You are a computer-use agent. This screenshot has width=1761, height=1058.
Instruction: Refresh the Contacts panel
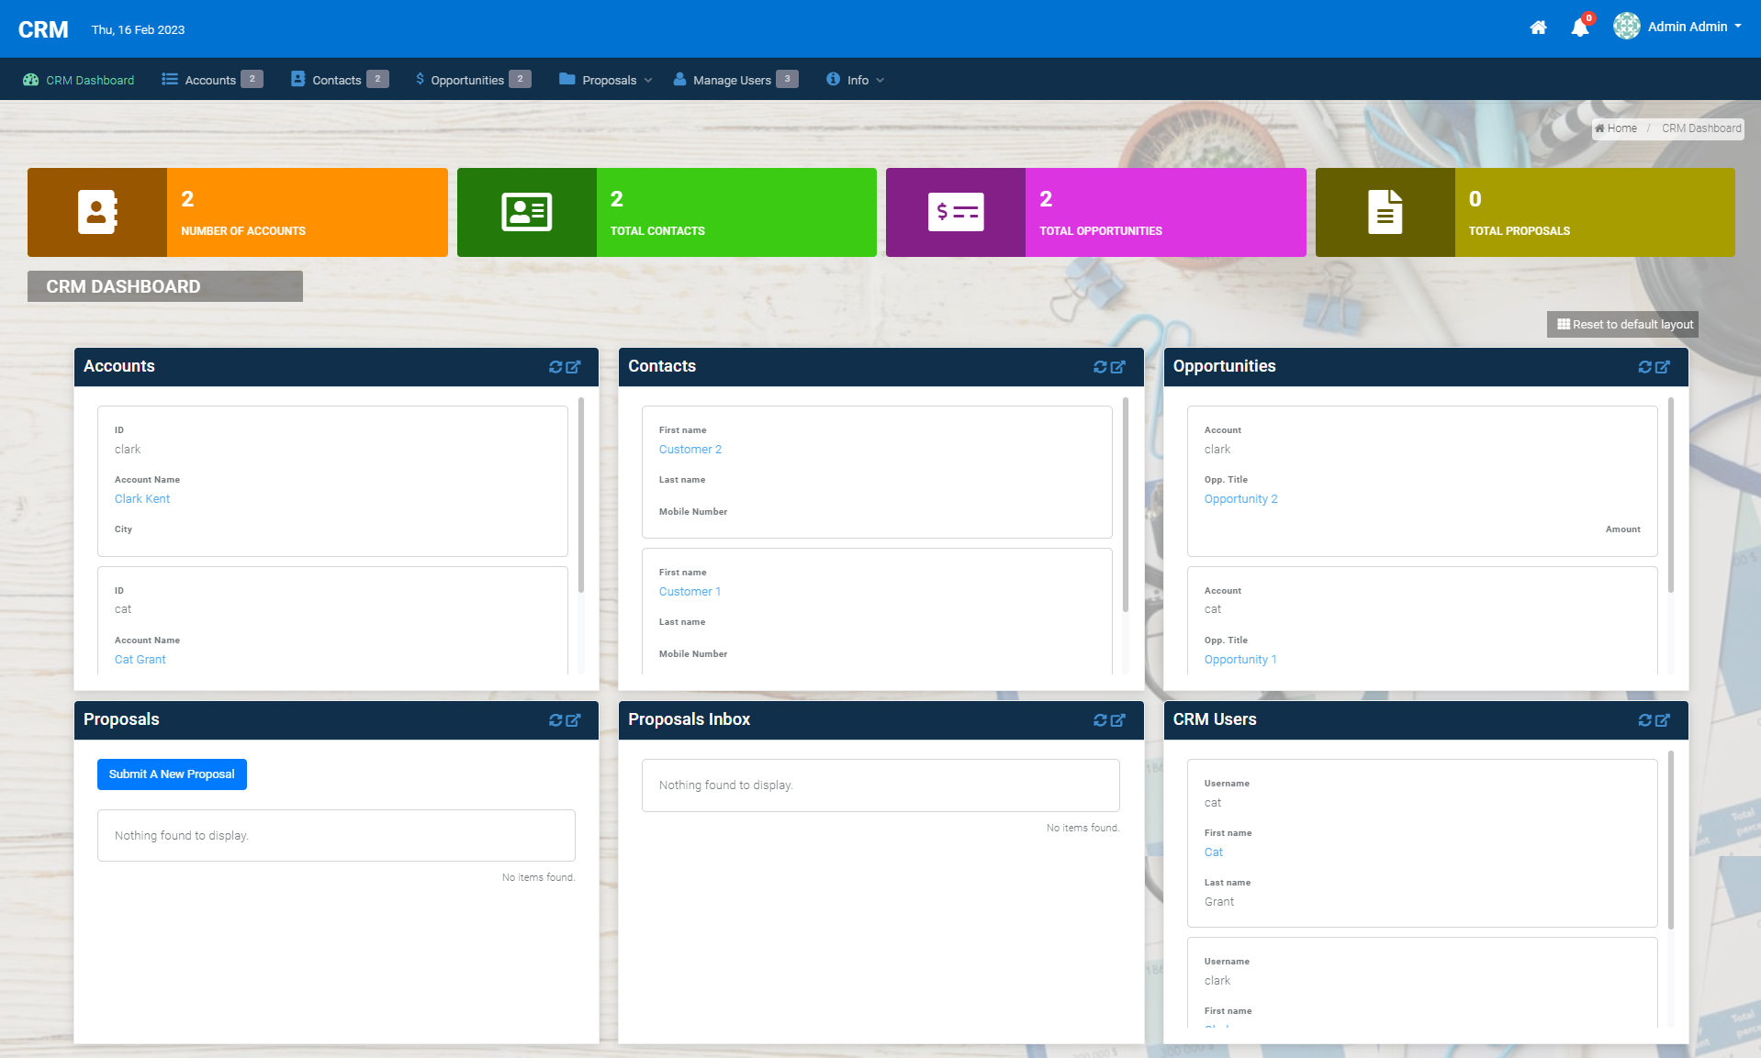[1100, 367]
